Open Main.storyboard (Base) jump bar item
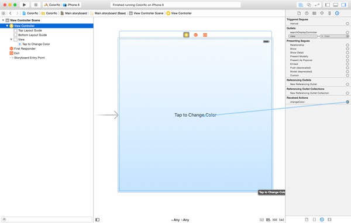351x223 pixels. (x=108, y=13)
